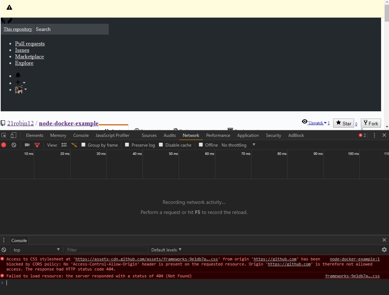Open the plus create-new dropdown
Image resolution: width=389 pixels, height=295 pixels.
pyautogui.click(x=20, y=82)
